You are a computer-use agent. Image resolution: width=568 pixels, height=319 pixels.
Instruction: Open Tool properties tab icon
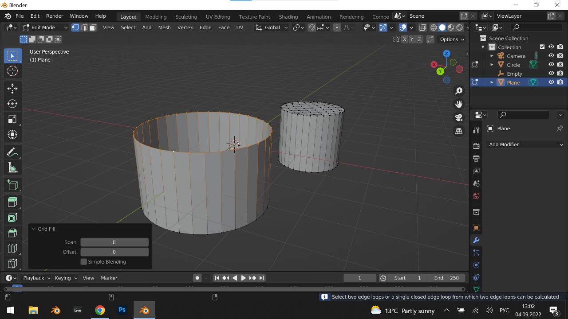point(476,130)
